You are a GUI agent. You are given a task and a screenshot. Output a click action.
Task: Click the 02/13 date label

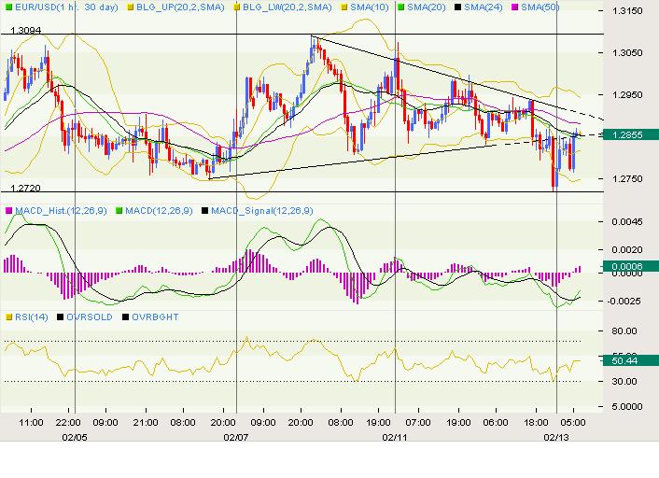[556, 437]
